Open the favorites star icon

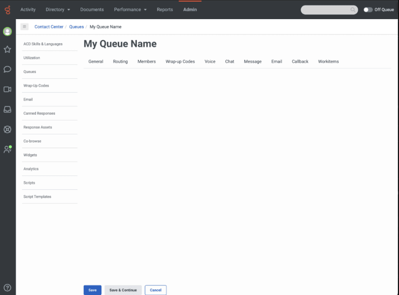coord(7,50)
